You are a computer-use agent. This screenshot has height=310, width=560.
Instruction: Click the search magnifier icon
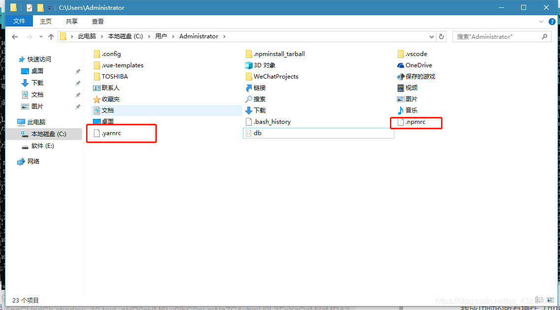tap(544, 37)
